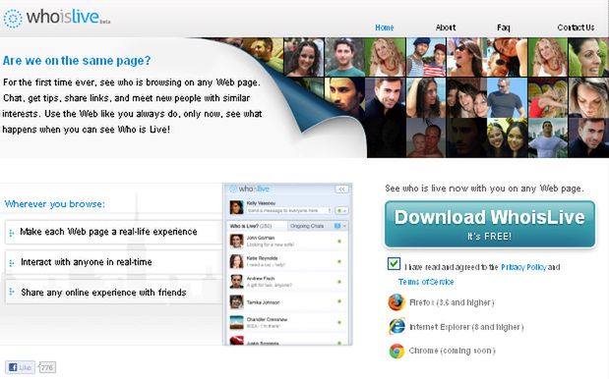
Task: Select the name Katie Reynolds
Action: [x=262, y=258]
